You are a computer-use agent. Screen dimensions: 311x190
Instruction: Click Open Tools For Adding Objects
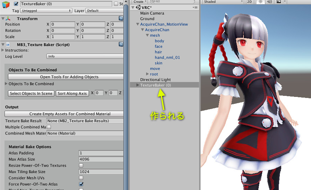(66, 77)
